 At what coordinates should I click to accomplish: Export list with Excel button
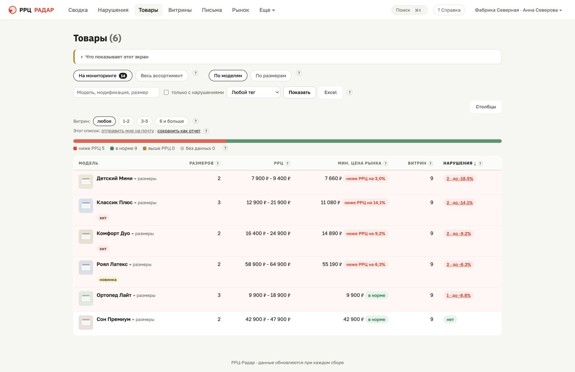pos(331,92)
